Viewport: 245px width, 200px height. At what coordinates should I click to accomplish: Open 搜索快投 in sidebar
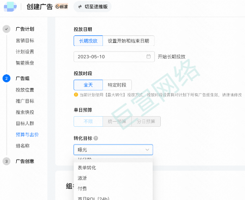click(25, 112)
